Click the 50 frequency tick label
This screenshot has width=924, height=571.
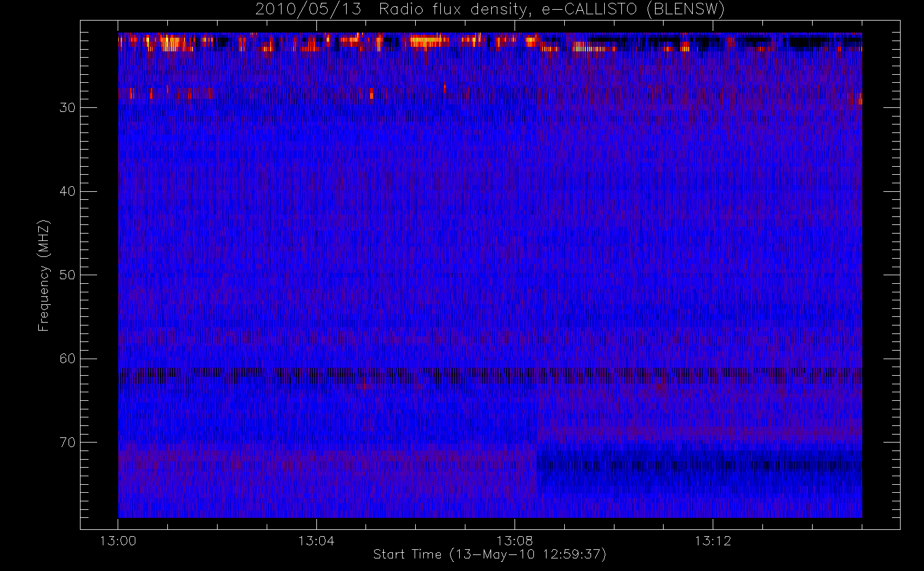(x=67, y=275)
